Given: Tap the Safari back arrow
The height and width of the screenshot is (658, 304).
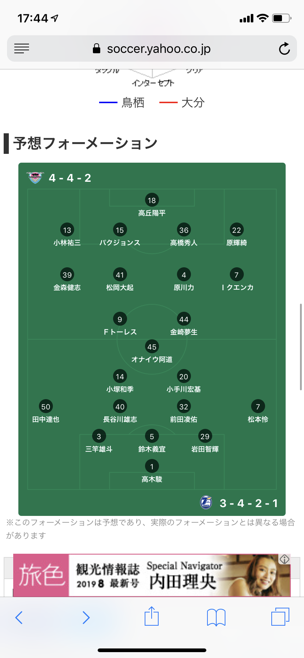Looking at the screenshot, I should (19, 617).
